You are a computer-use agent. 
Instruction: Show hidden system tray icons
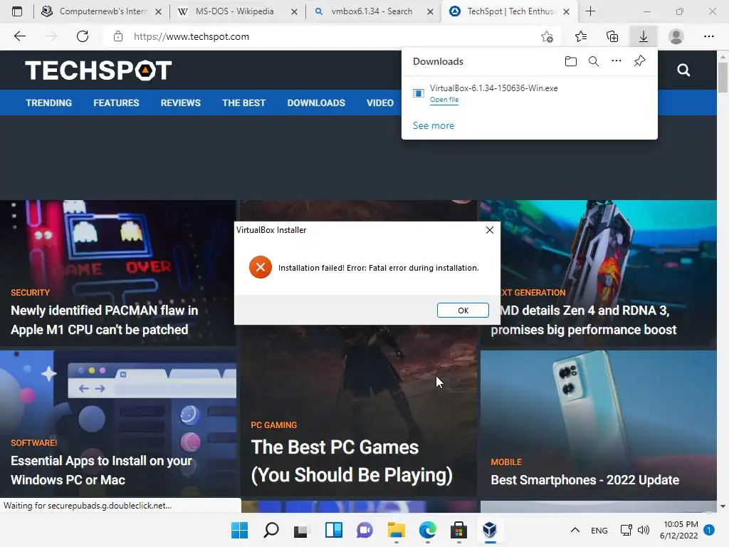[575, 530]
